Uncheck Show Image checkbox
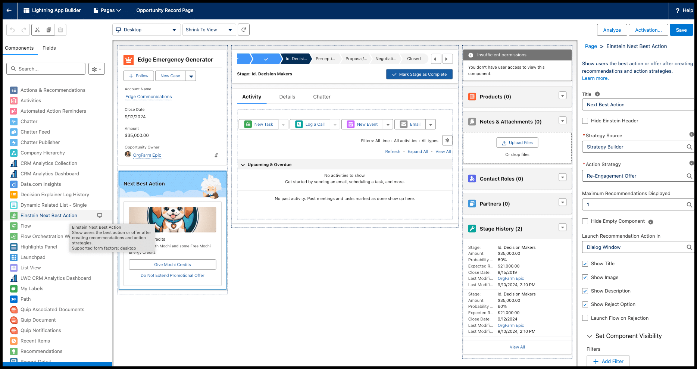 [585, 278]
